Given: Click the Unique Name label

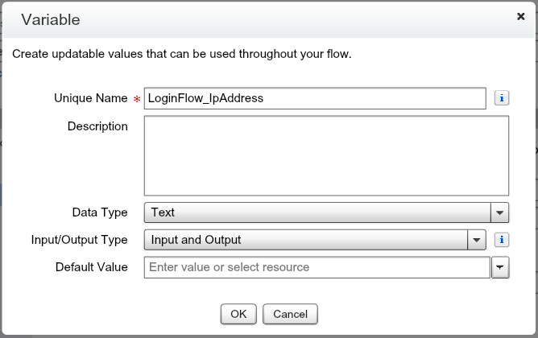Looking at the screenshot, I should pyautogui.click(x=90, y=98).
